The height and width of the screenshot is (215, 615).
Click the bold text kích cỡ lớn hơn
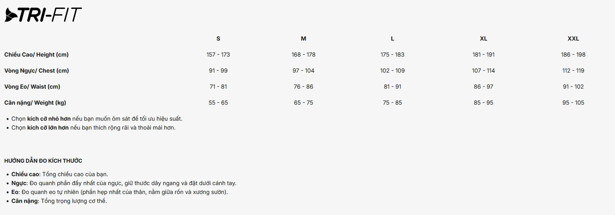coord(48,127)
